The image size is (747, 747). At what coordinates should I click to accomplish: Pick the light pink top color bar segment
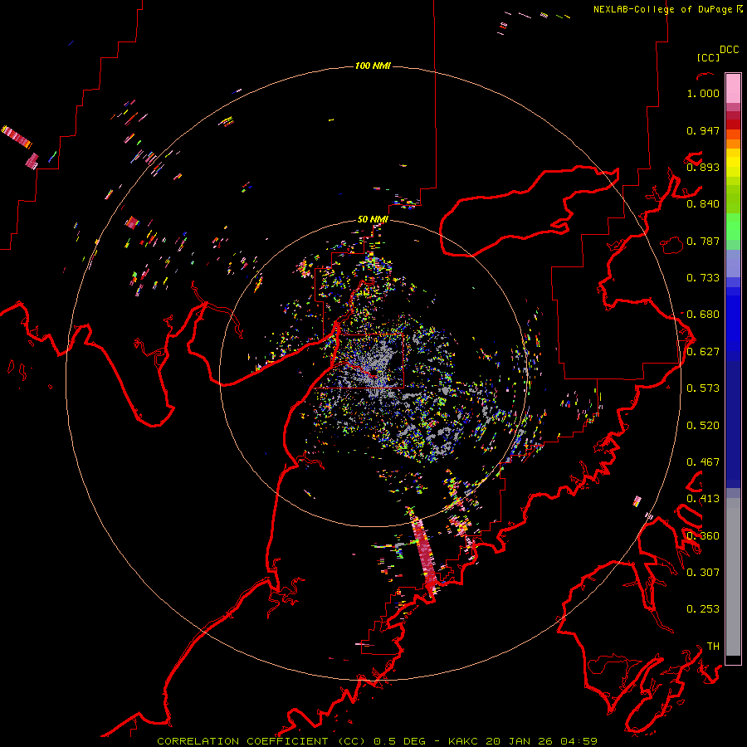[x=733, y=88]
